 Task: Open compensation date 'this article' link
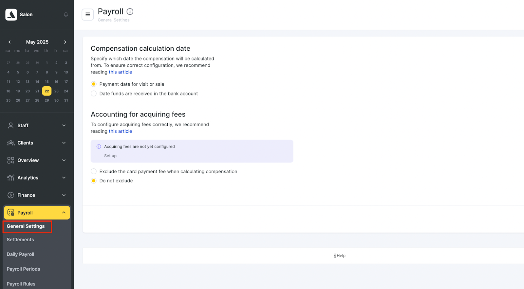click(120, 72)
